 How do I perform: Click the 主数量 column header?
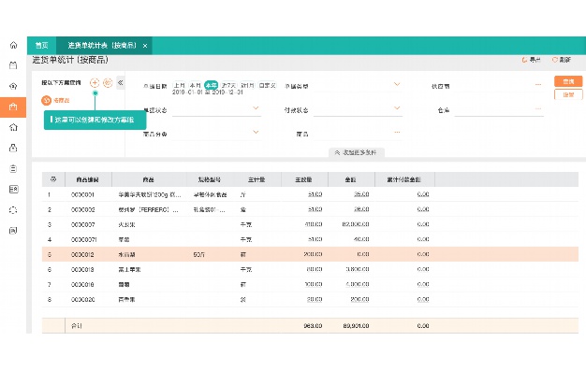coord(303,179)
